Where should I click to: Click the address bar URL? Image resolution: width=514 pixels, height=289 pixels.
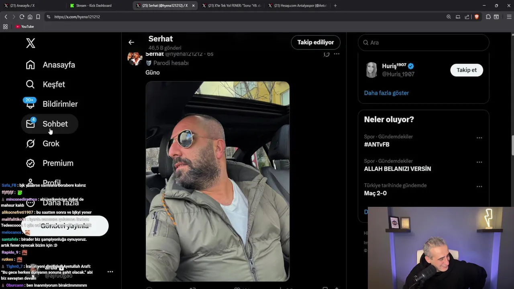pos(77,17)
